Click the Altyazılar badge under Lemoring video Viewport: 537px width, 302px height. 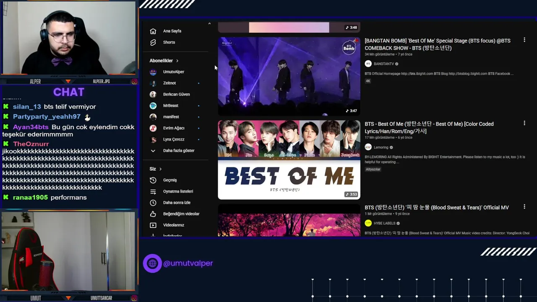373,169
